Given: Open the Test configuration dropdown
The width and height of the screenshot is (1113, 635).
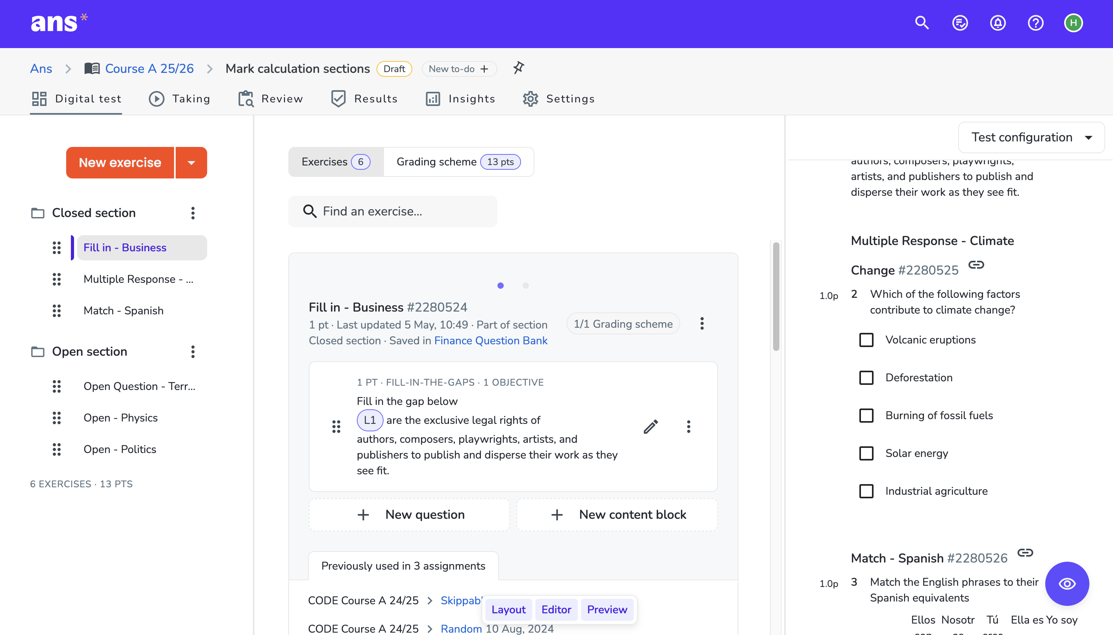Looking at the screenshot, I should [1031, 137].
